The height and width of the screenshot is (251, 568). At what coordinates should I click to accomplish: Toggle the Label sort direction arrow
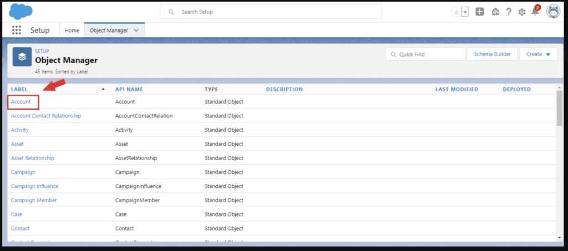tap(103, 89)
